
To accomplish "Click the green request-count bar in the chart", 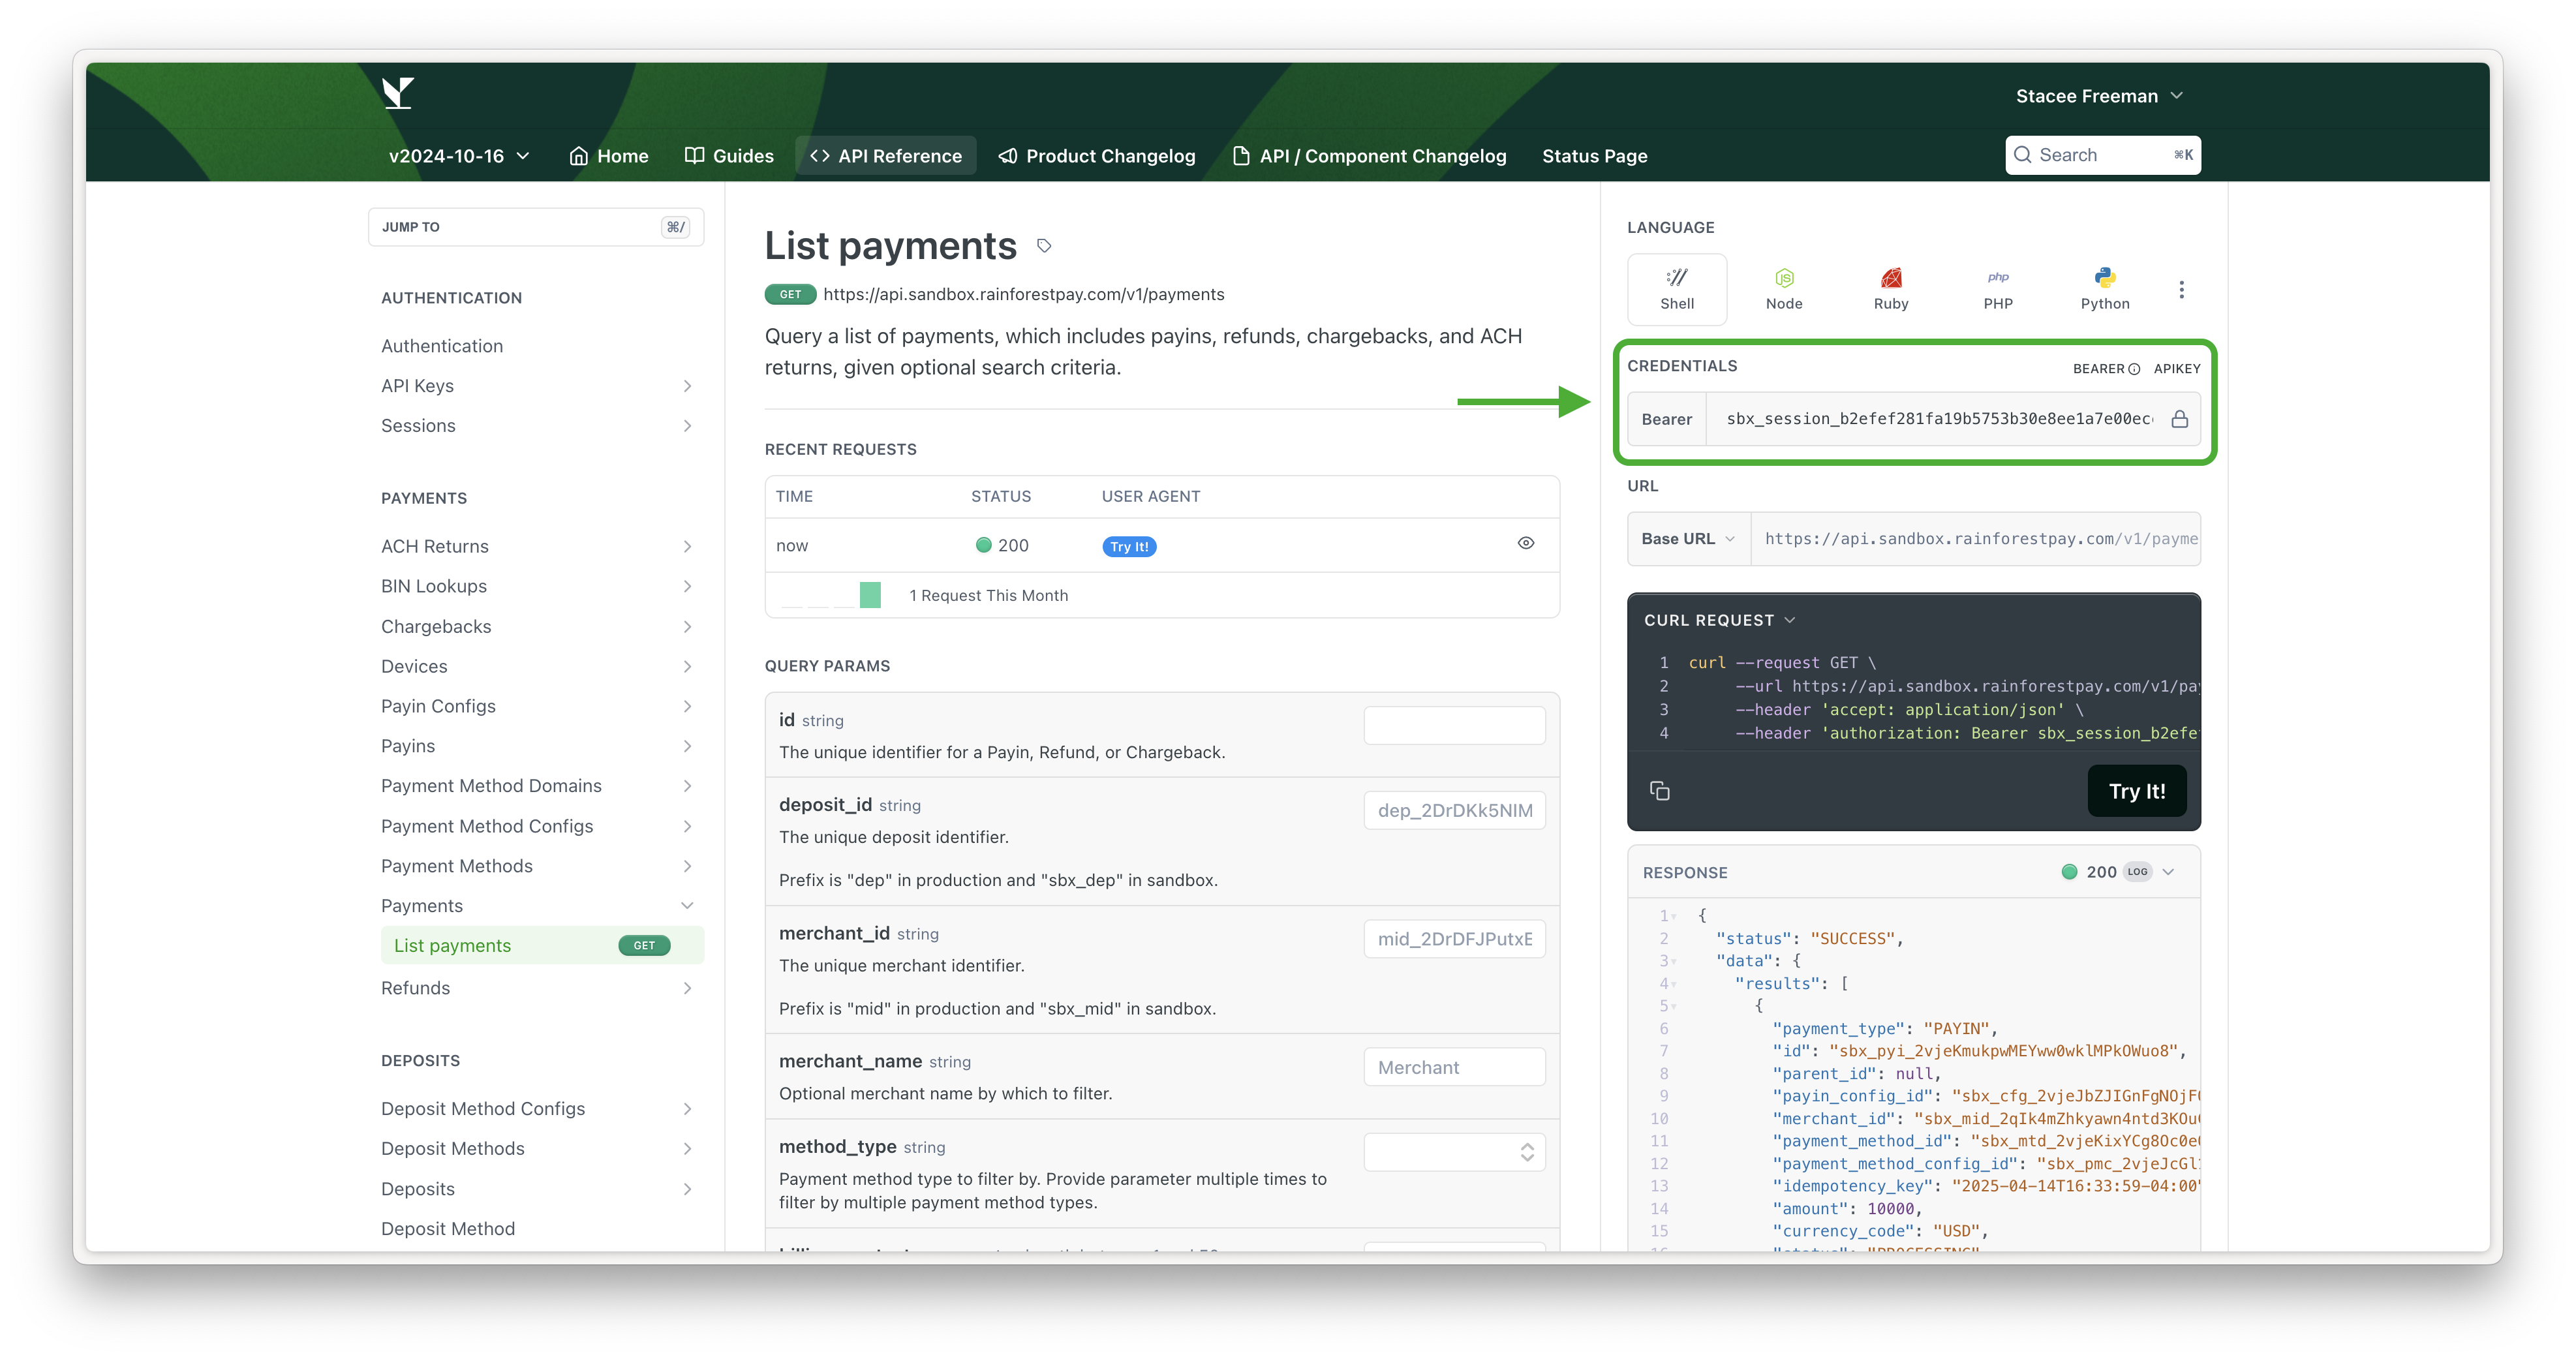I will coord(870,595).
